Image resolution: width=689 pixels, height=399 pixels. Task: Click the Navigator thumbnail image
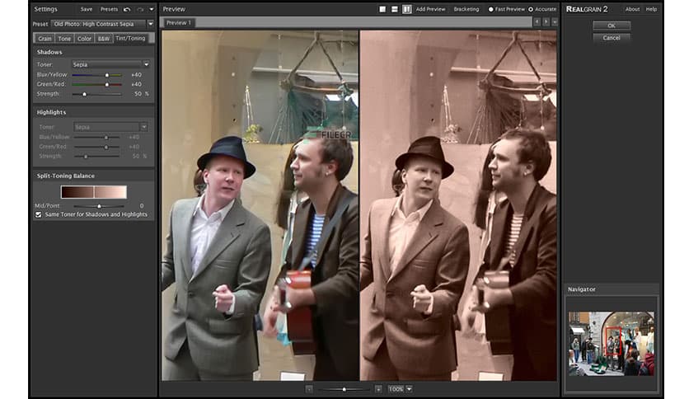point(612,343)
